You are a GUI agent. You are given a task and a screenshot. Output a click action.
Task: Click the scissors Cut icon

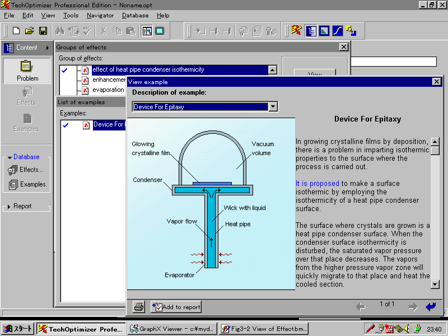(104, 31)
